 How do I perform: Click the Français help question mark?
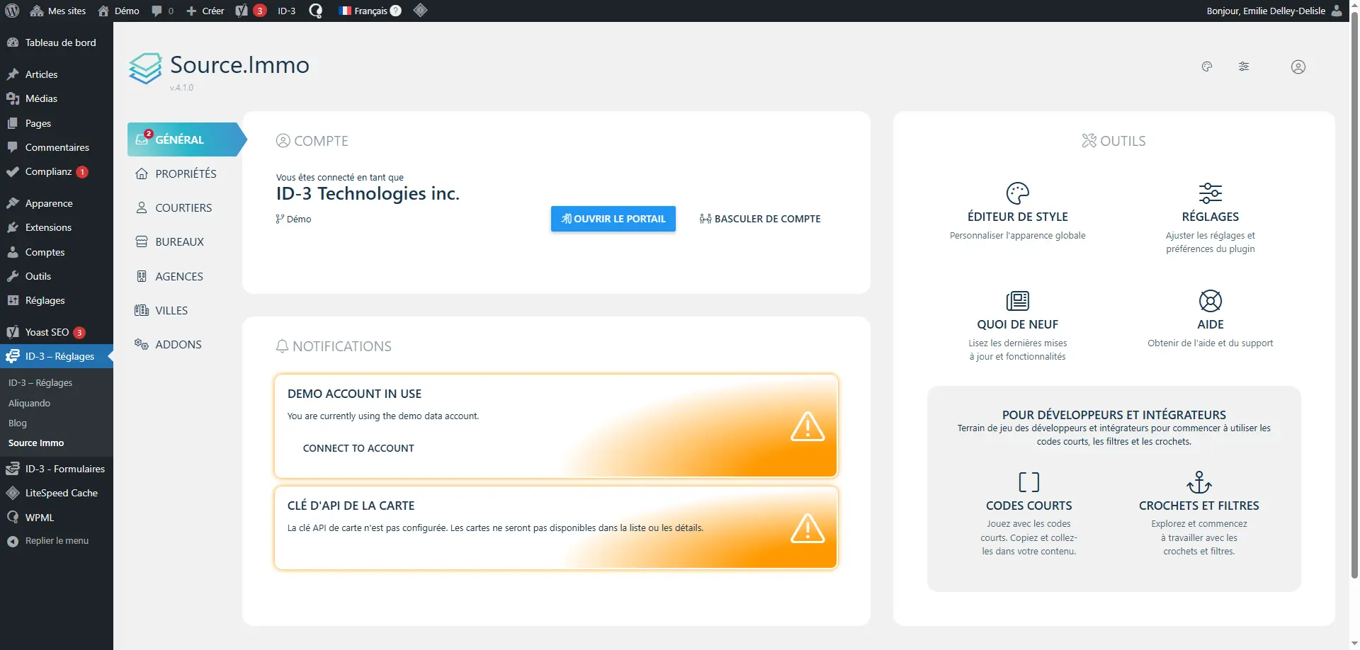tap(396, 11)
